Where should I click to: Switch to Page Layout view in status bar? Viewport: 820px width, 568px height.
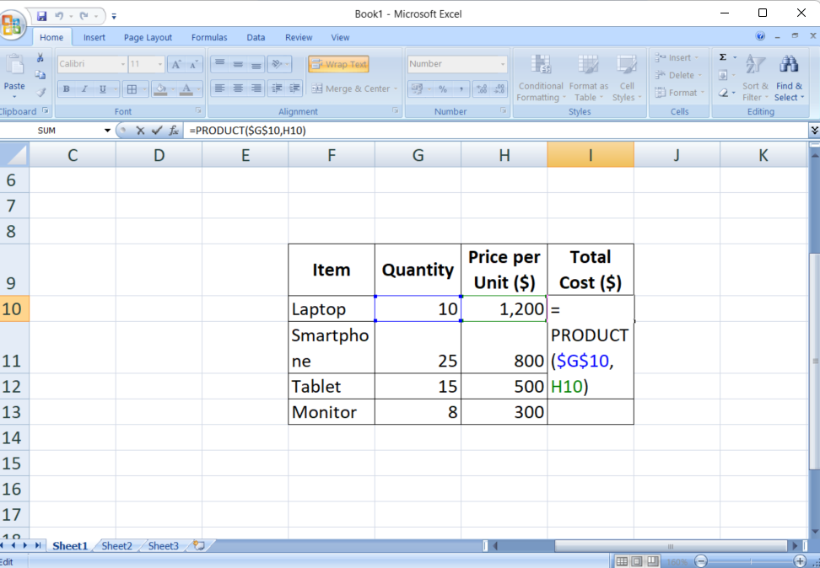coord(637,561)
